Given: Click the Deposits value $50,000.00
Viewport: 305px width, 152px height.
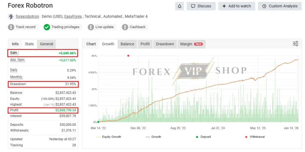Looking at the screenshot, I should (x=68, y=125).
